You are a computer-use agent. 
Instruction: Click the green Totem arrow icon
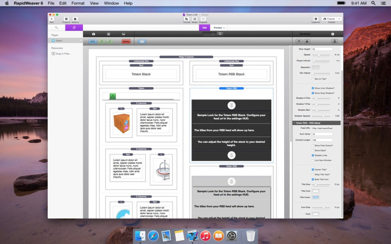pyautogui.click(x=113, y=96)
